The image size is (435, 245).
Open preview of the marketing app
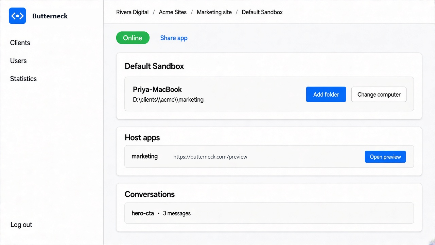(x=385, y=157)
